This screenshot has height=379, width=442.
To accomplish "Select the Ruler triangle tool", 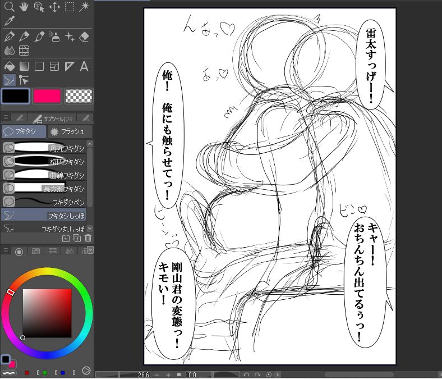I will coord(70,67).
